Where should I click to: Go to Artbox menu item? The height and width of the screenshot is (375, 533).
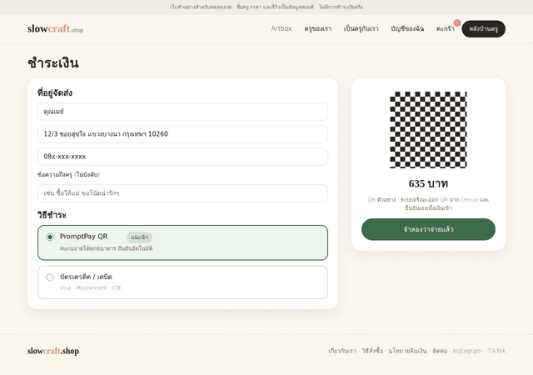[281, 28]
